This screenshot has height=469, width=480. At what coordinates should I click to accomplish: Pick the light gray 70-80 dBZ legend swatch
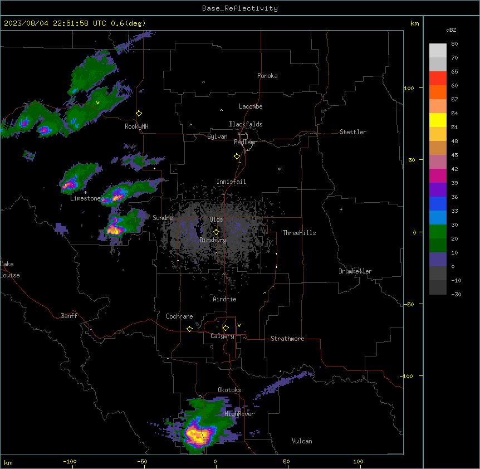[438, 50]
